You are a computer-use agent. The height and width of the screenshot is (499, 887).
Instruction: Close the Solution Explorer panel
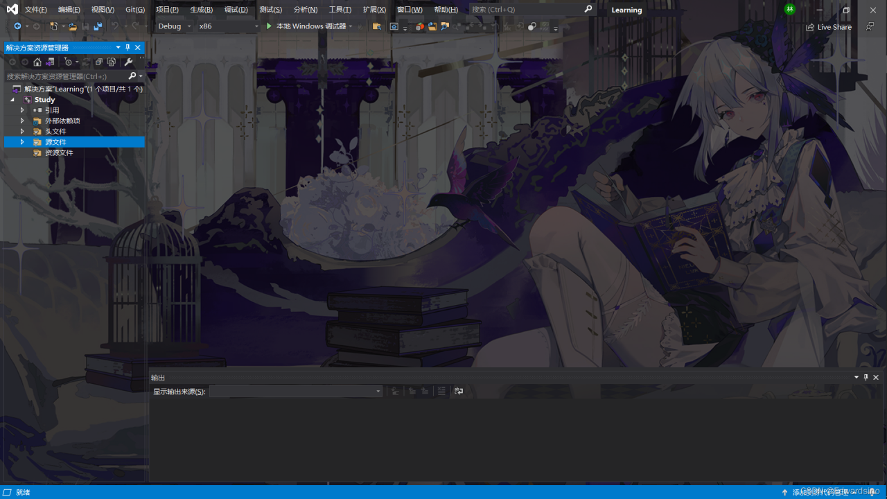[x=138, y=47]
